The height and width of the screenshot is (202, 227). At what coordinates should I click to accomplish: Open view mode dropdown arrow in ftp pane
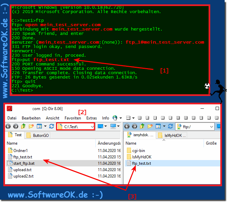click(x=164, y=126)
